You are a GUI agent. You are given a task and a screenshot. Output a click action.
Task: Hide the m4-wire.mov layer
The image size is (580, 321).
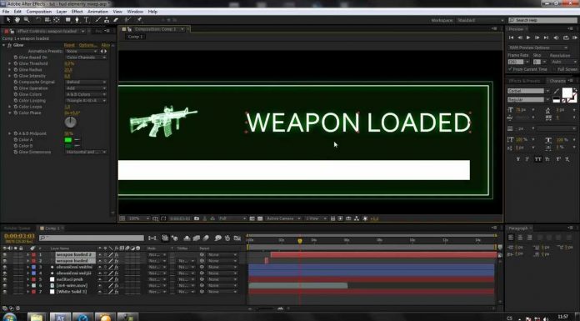[x=4, y=285]
